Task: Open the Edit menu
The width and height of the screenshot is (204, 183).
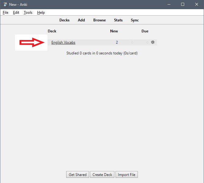Action: click(x=16, y=13)
